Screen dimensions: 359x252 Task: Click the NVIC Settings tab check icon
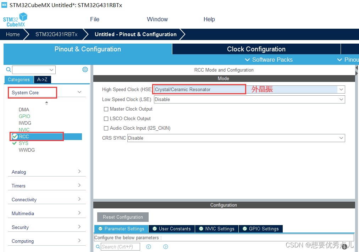point(201,229)
